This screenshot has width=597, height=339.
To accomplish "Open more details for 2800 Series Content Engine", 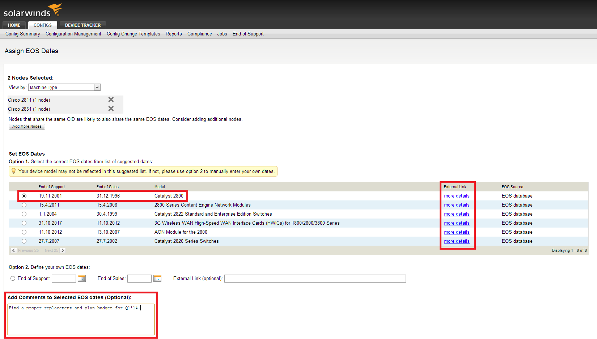I will coord(457,205).
